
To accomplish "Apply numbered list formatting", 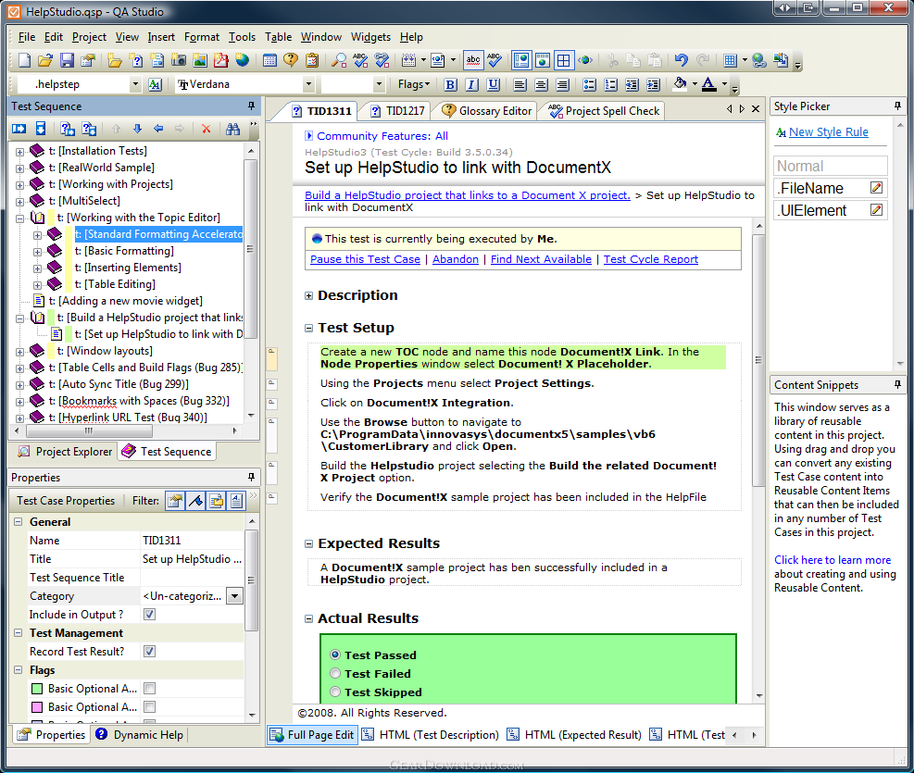I will tap(611, 84).
